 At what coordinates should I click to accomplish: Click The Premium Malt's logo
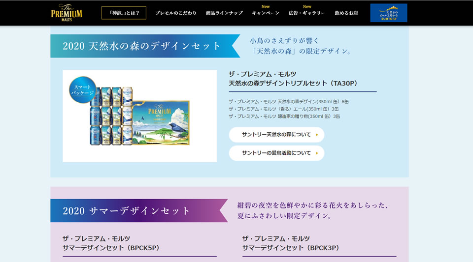click(67, 13)
